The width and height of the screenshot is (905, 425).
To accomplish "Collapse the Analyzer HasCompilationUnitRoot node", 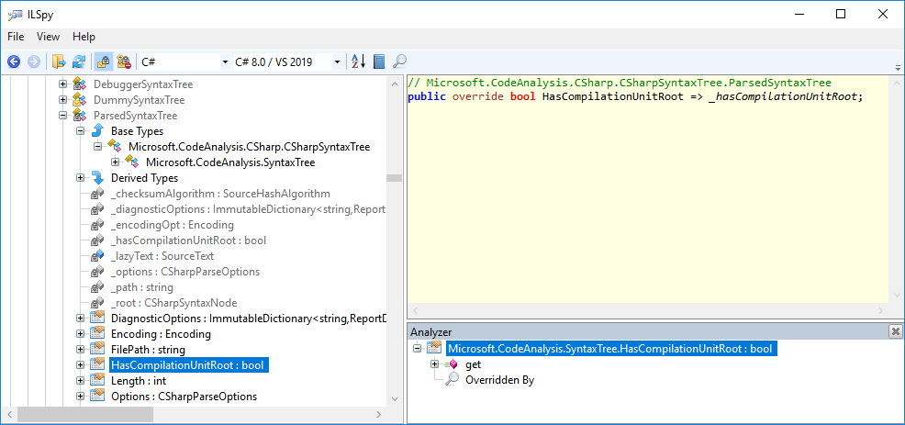I will point(418,349).
